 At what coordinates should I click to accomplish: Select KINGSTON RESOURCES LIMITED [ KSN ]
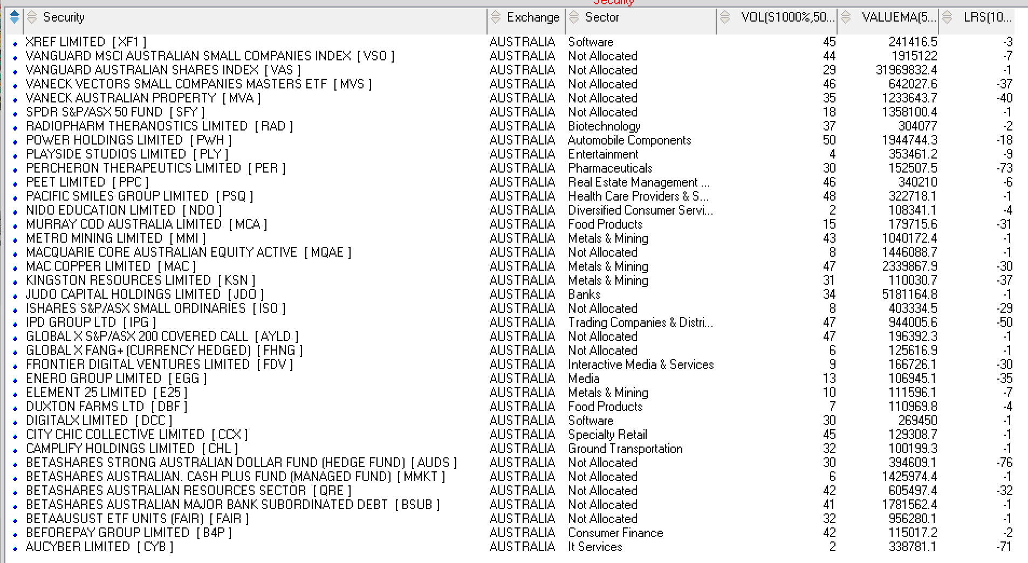coord(140,280)
